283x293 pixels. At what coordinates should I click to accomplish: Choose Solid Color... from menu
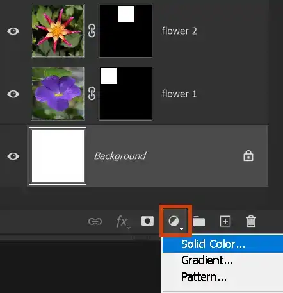pyautogui.click(x=223, y=244)
